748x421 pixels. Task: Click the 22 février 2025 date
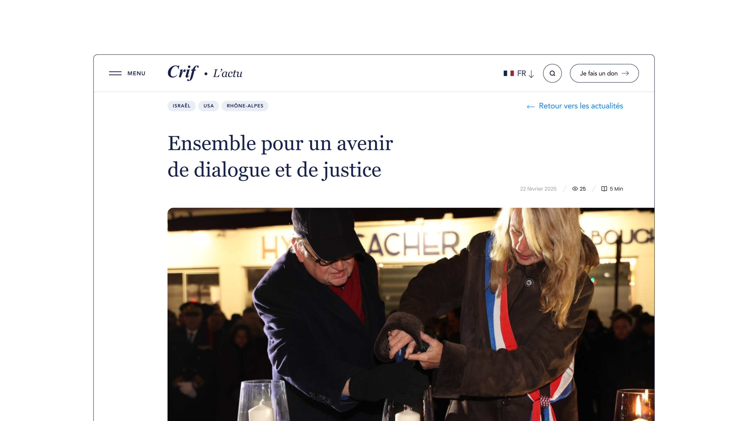pos(538,189)
